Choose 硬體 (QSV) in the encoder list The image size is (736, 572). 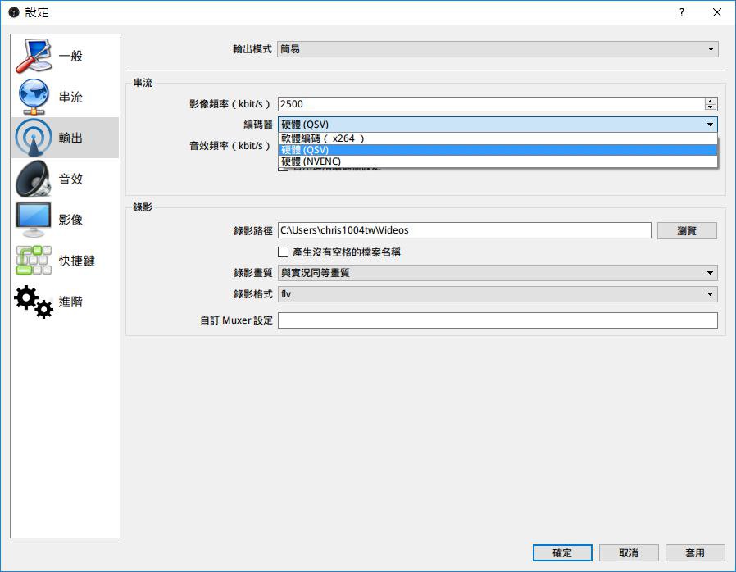pyautogui.click(x=497, y=150)
